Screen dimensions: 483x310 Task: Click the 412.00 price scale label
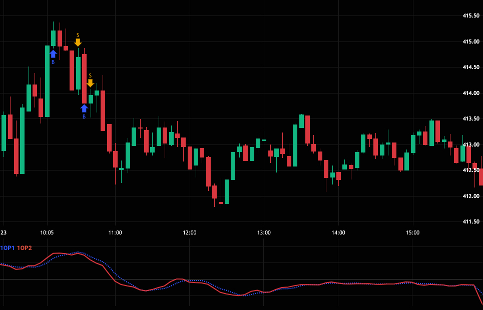tap(471, 196)
